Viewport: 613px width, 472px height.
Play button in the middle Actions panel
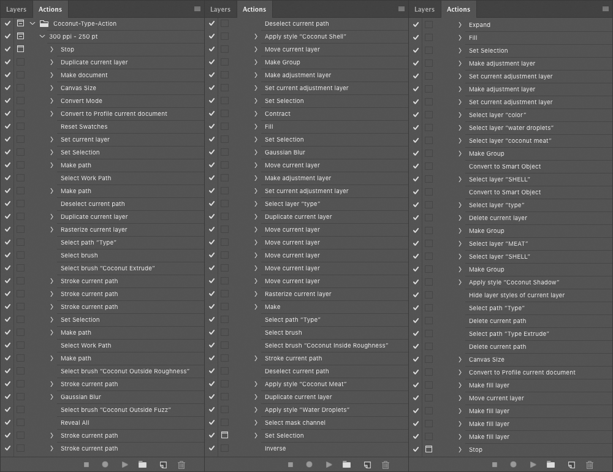pos(329,465)
